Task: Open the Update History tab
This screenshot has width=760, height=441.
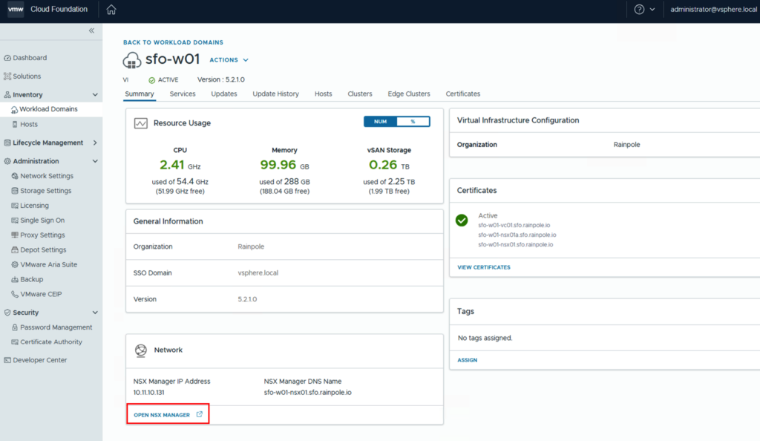Action: (x=276, y=94)
